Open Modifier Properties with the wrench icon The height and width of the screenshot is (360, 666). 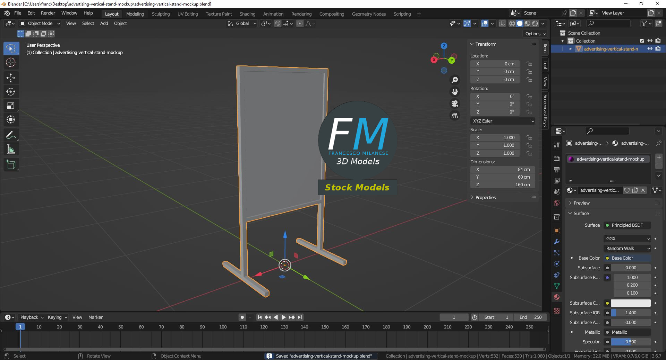[x=556, y=242]
